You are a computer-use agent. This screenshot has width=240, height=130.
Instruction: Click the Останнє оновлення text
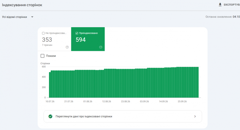(x=219, y=17)
